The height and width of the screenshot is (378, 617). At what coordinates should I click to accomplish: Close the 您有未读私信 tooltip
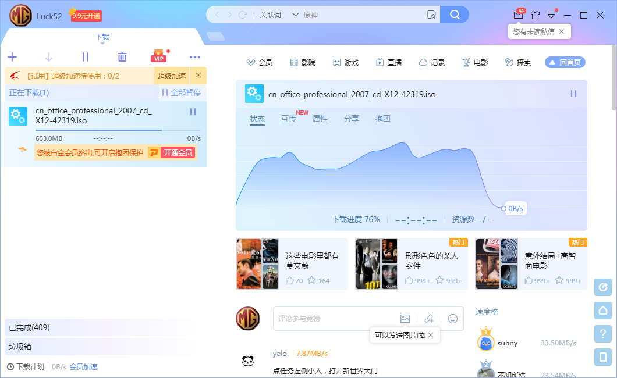562,31
